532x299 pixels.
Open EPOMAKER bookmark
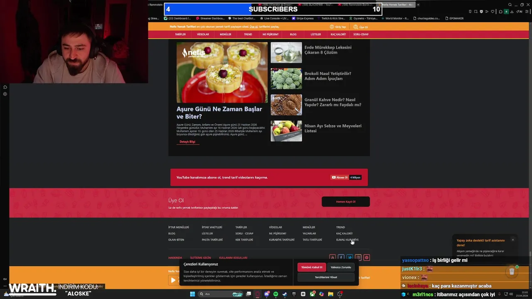(x=454, y=18)
